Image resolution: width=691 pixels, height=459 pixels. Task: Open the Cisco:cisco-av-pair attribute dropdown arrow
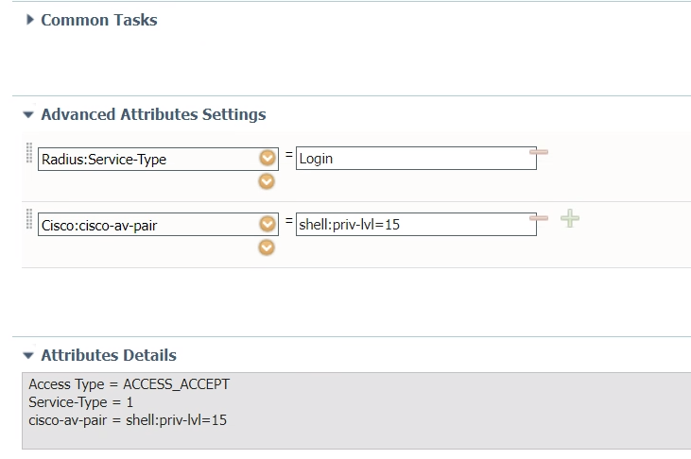[267, 225]
